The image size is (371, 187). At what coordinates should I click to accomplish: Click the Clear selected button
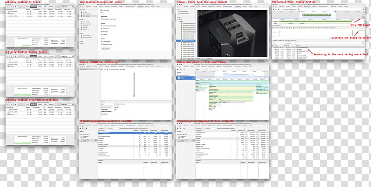(106, 48)
